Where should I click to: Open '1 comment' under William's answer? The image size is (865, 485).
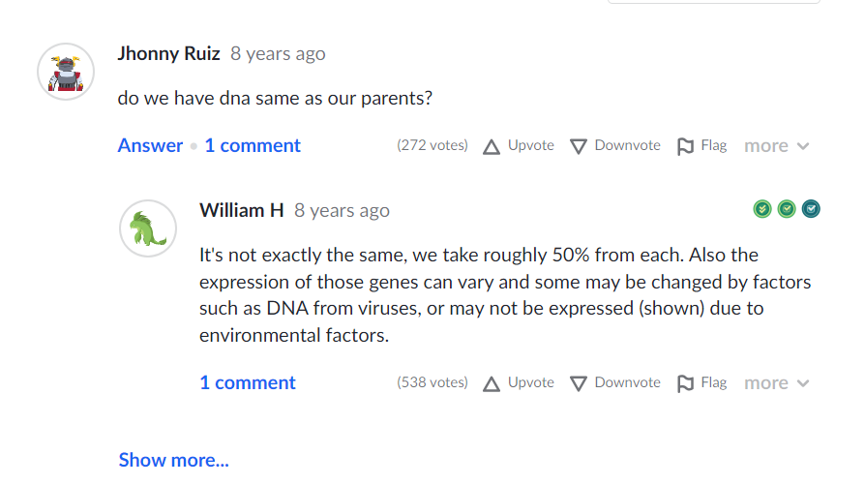(248, 383)
